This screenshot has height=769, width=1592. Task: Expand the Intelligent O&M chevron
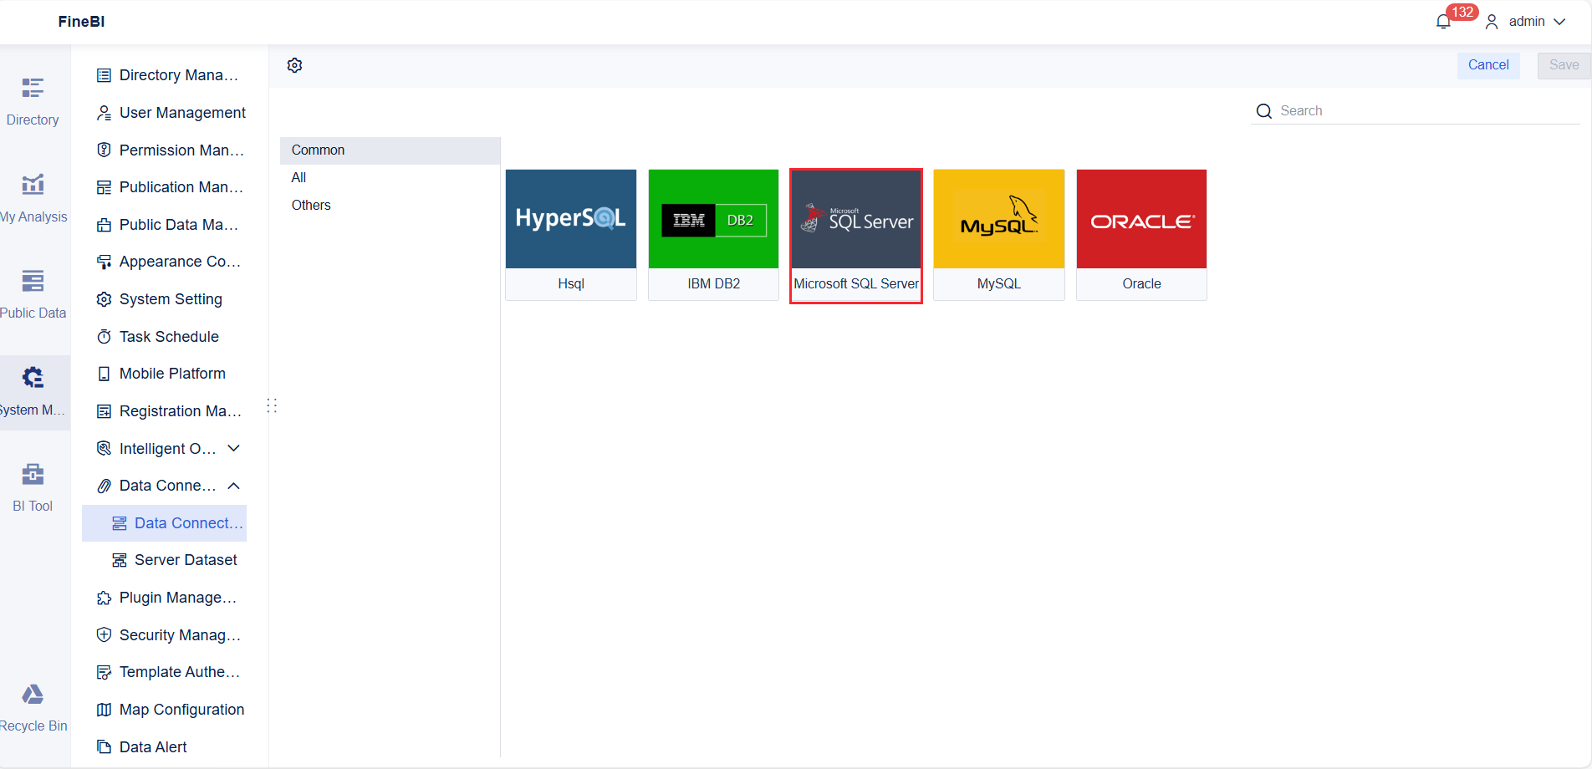[x=234, y=449]
